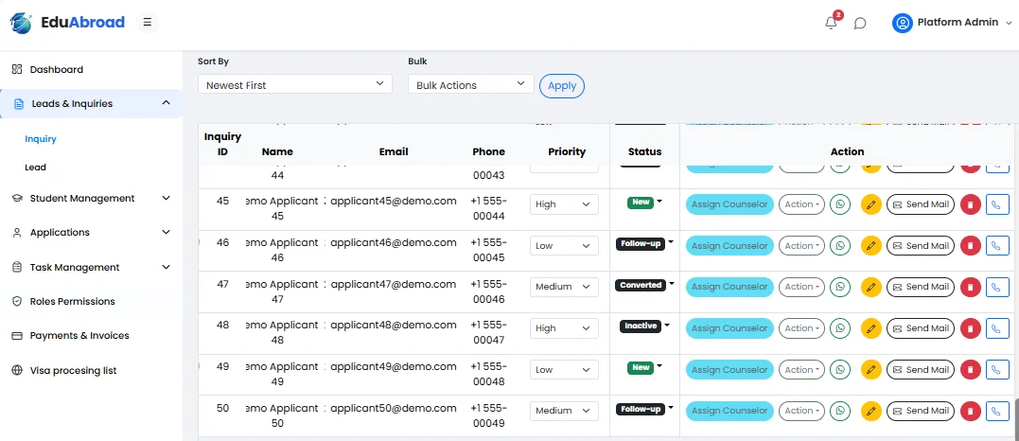Delete inquiry 45 with trash icon
Screen dimensions: 1019x441
point(970,204)
